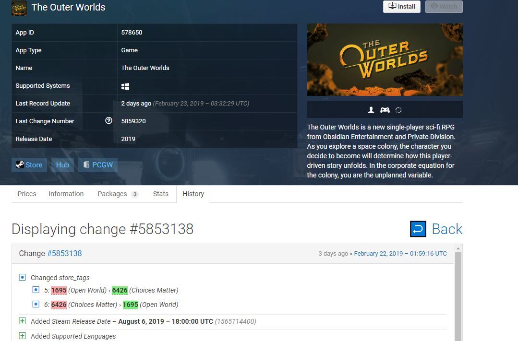This screenshot has width=518, height=341.
Task: Click The Outer Worlds app icon in header
Action: pyautogui.click(x=19, y=8)
